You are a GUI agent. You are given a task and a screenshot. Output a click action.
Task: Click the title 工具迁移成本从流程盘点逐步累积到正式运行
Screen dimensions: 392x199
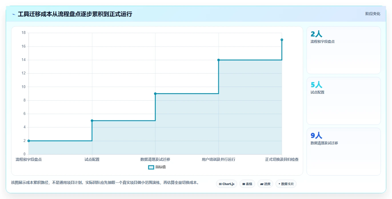tap(75, 14)
